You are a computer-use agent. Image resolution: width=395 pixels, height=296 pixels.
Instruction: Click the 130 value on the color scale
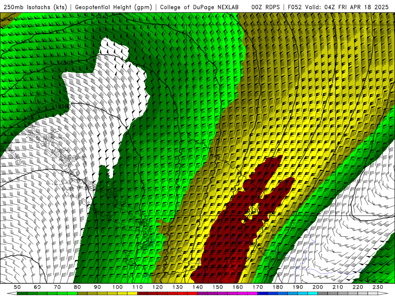178,287
